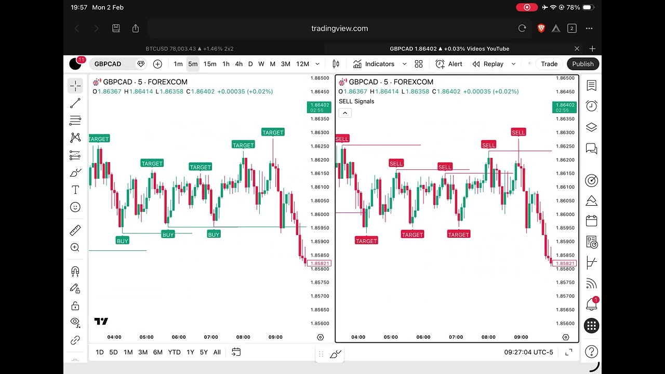Open the watchlist panel icon
This screenshot has width=665, height=374.
tap(591, 86)
